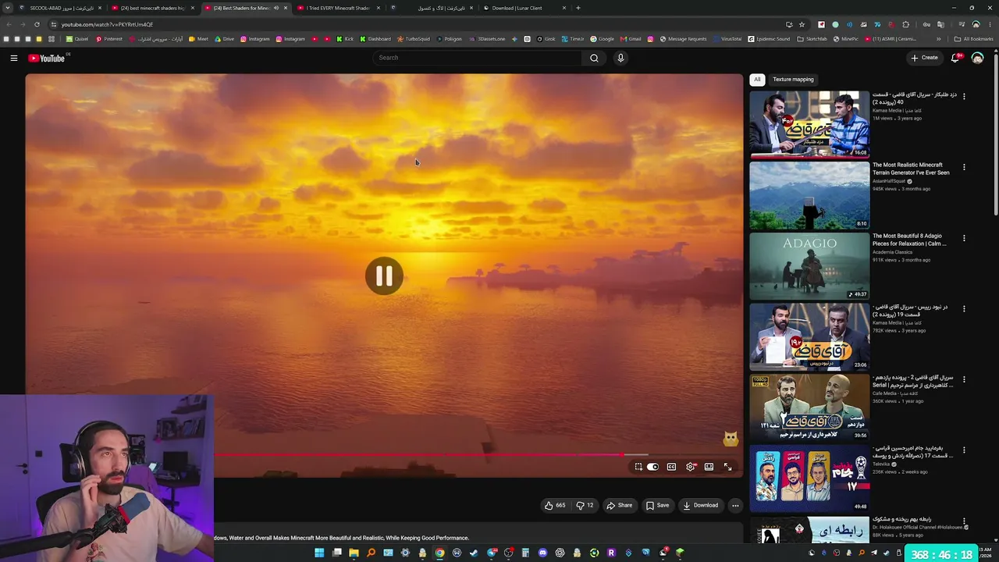Go to YouTube home via logo
Screen dimensions: 999x562
[x=47, y=58]
